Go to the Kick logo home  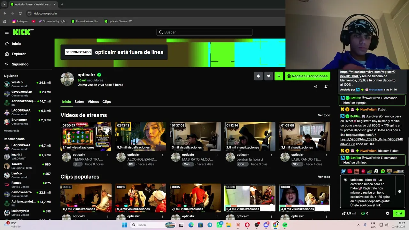(23, 32)
